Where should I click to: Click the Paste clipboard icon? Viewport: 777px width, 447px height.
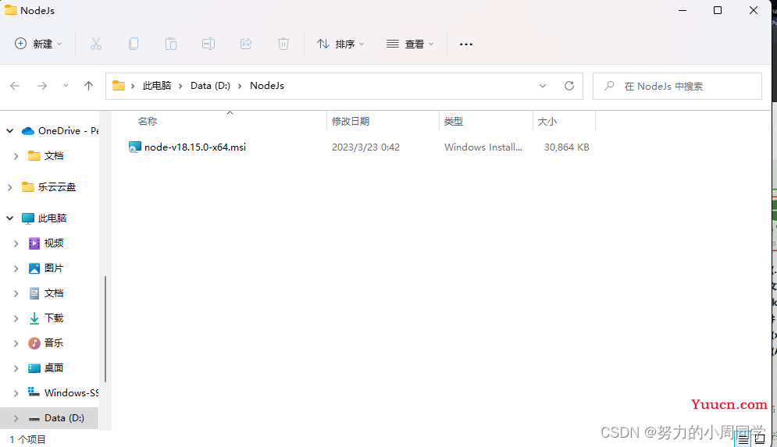click(171, 44)
